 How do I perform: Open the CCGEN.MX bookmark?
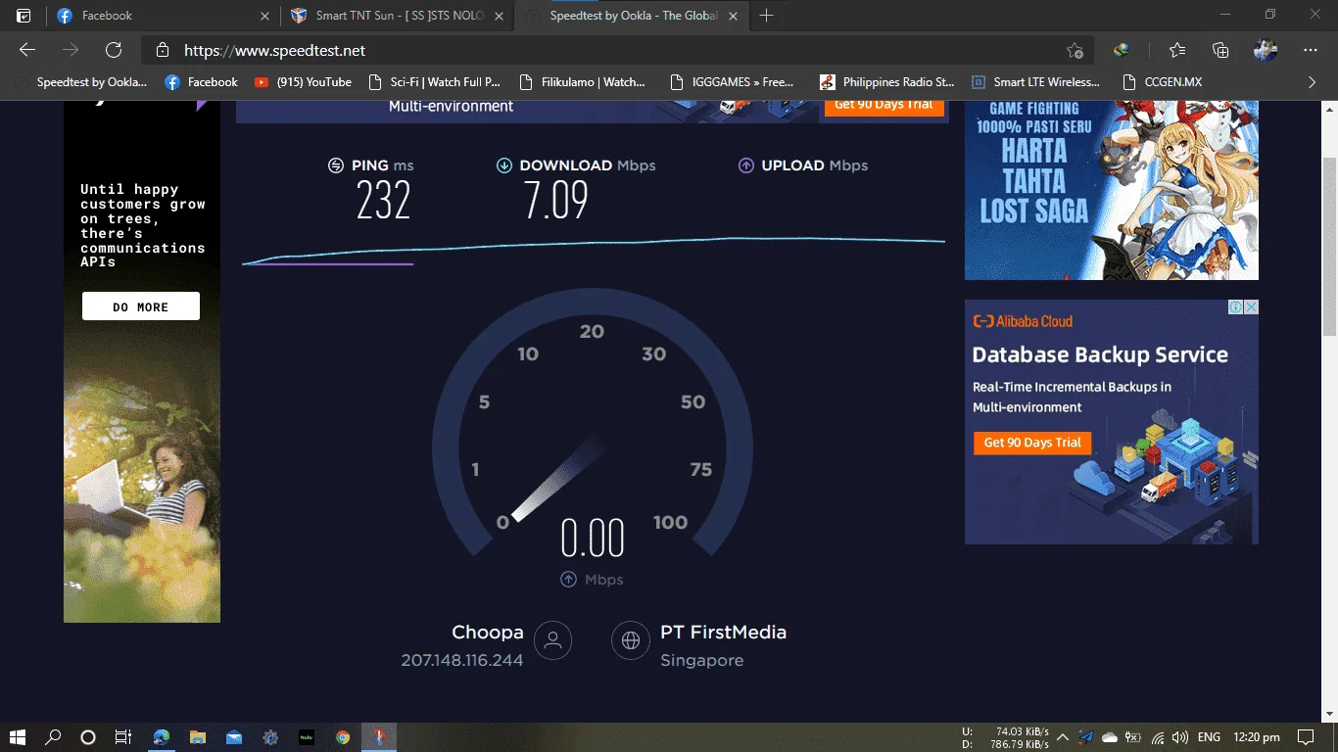(x=1162, y=82)
